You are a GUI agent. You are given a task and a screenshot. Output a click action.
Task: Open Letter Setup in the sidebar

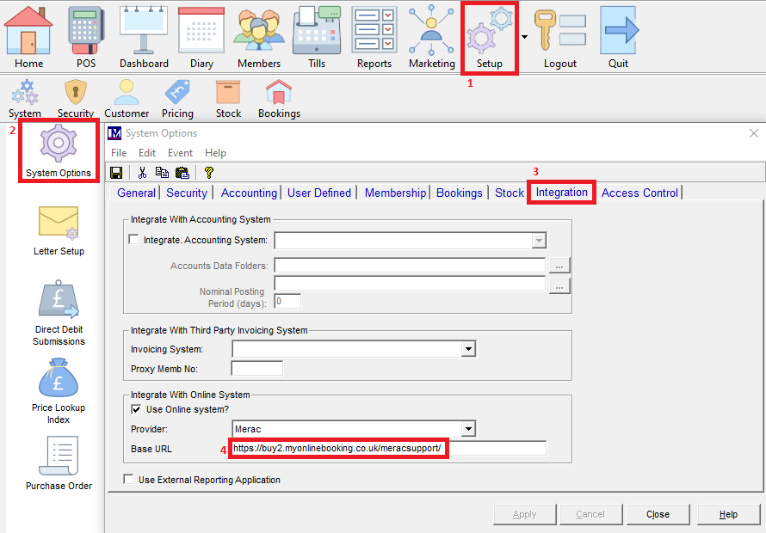(59, 231)
